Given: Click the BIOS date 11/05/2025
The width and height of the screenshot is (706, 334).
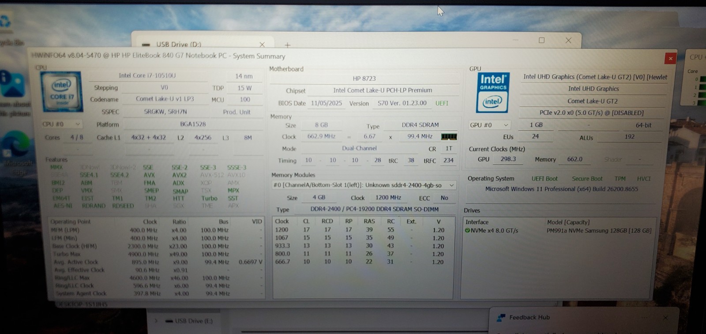Looking at the screenshot, I should pyautogui.click(x=327, y=103).
